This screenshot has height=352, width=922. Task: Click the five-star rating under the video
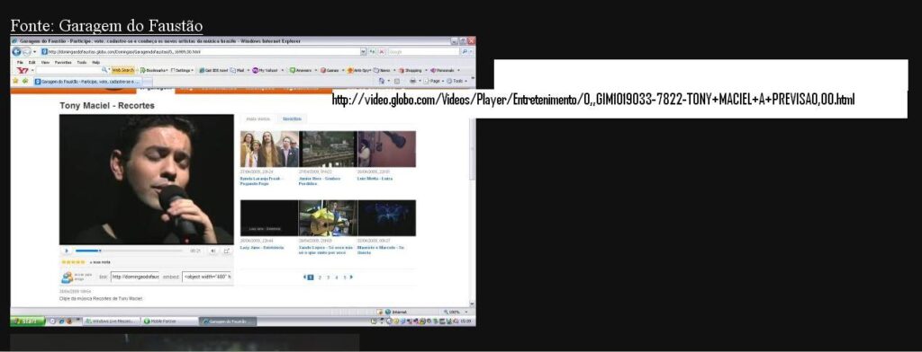point(73,262)
